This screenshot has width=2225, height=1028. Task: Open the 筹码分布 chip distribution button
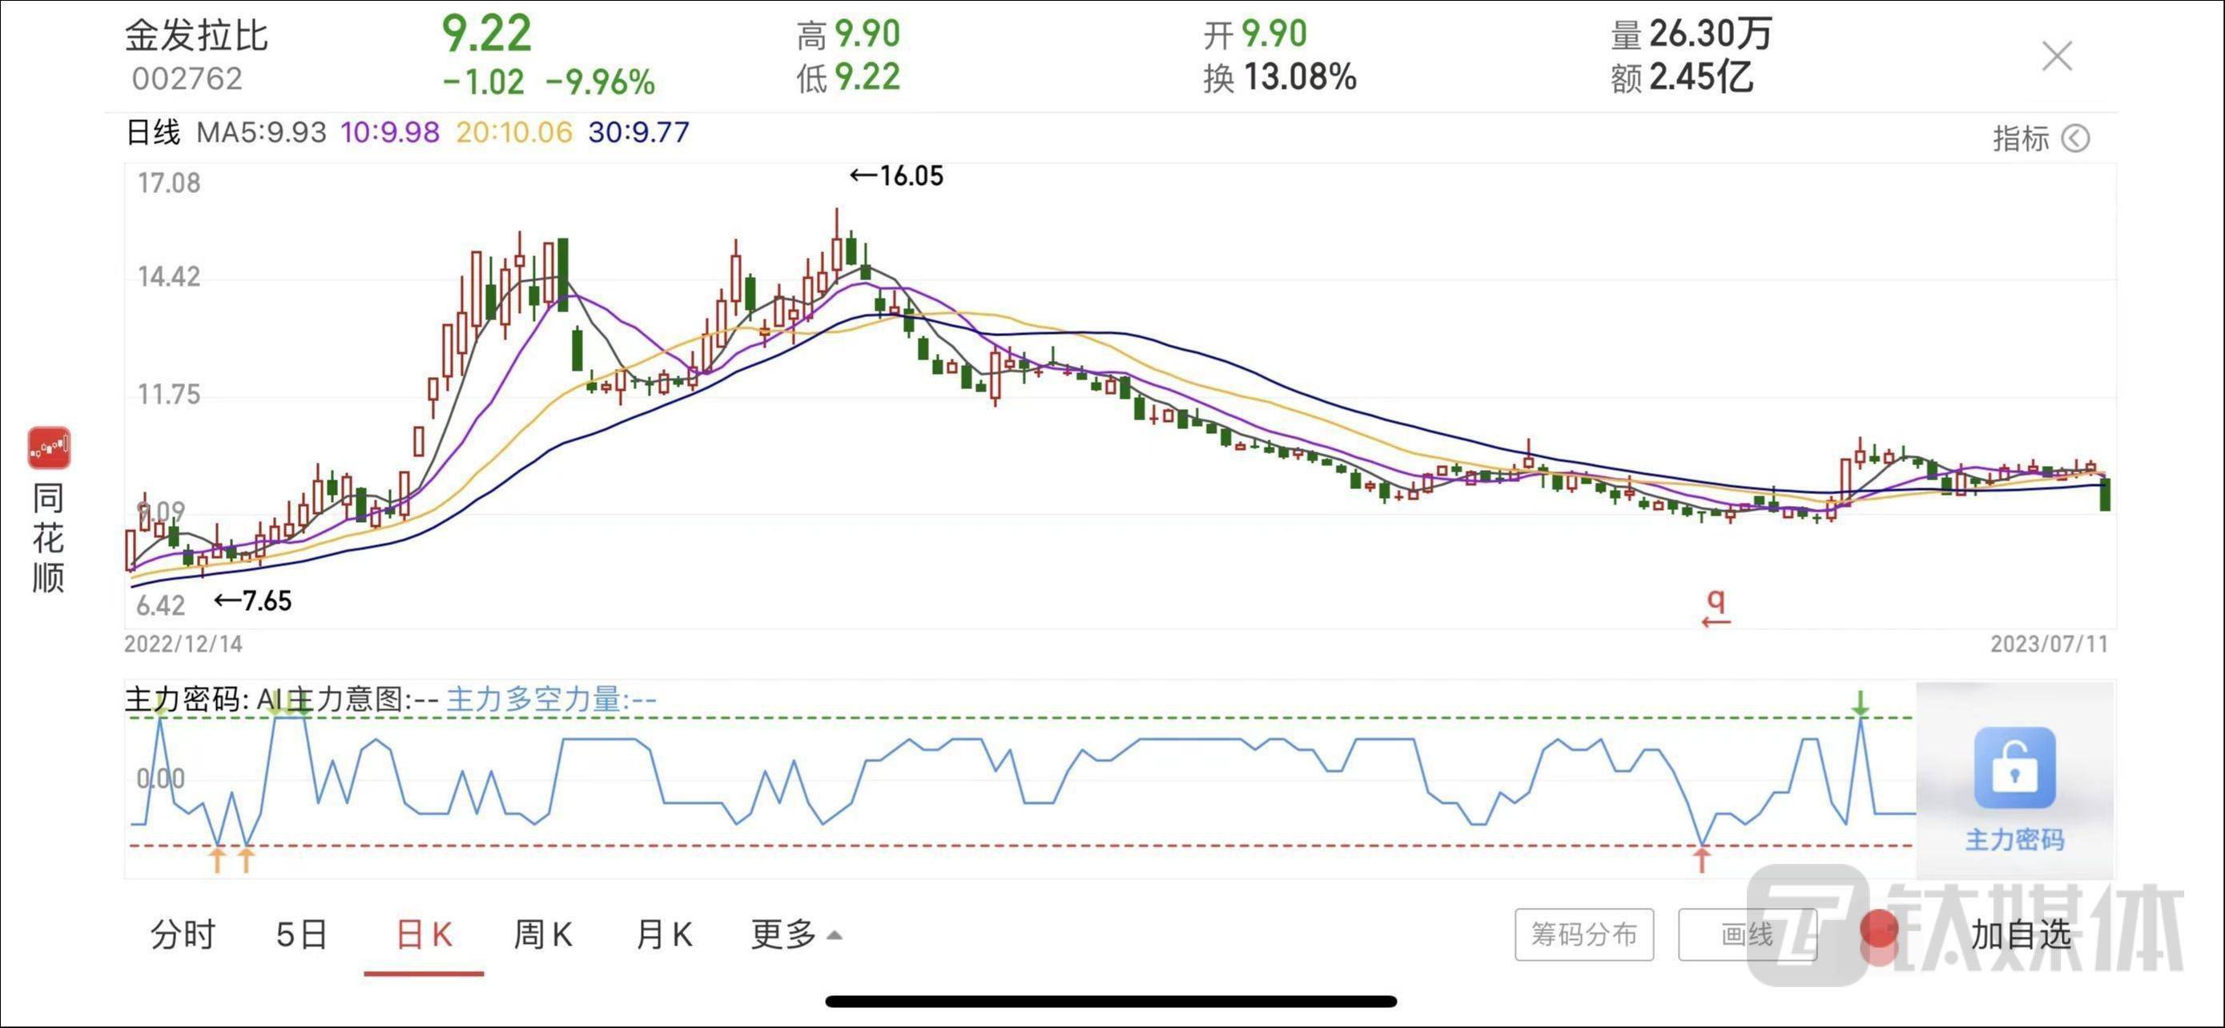tap(1583, 934)
